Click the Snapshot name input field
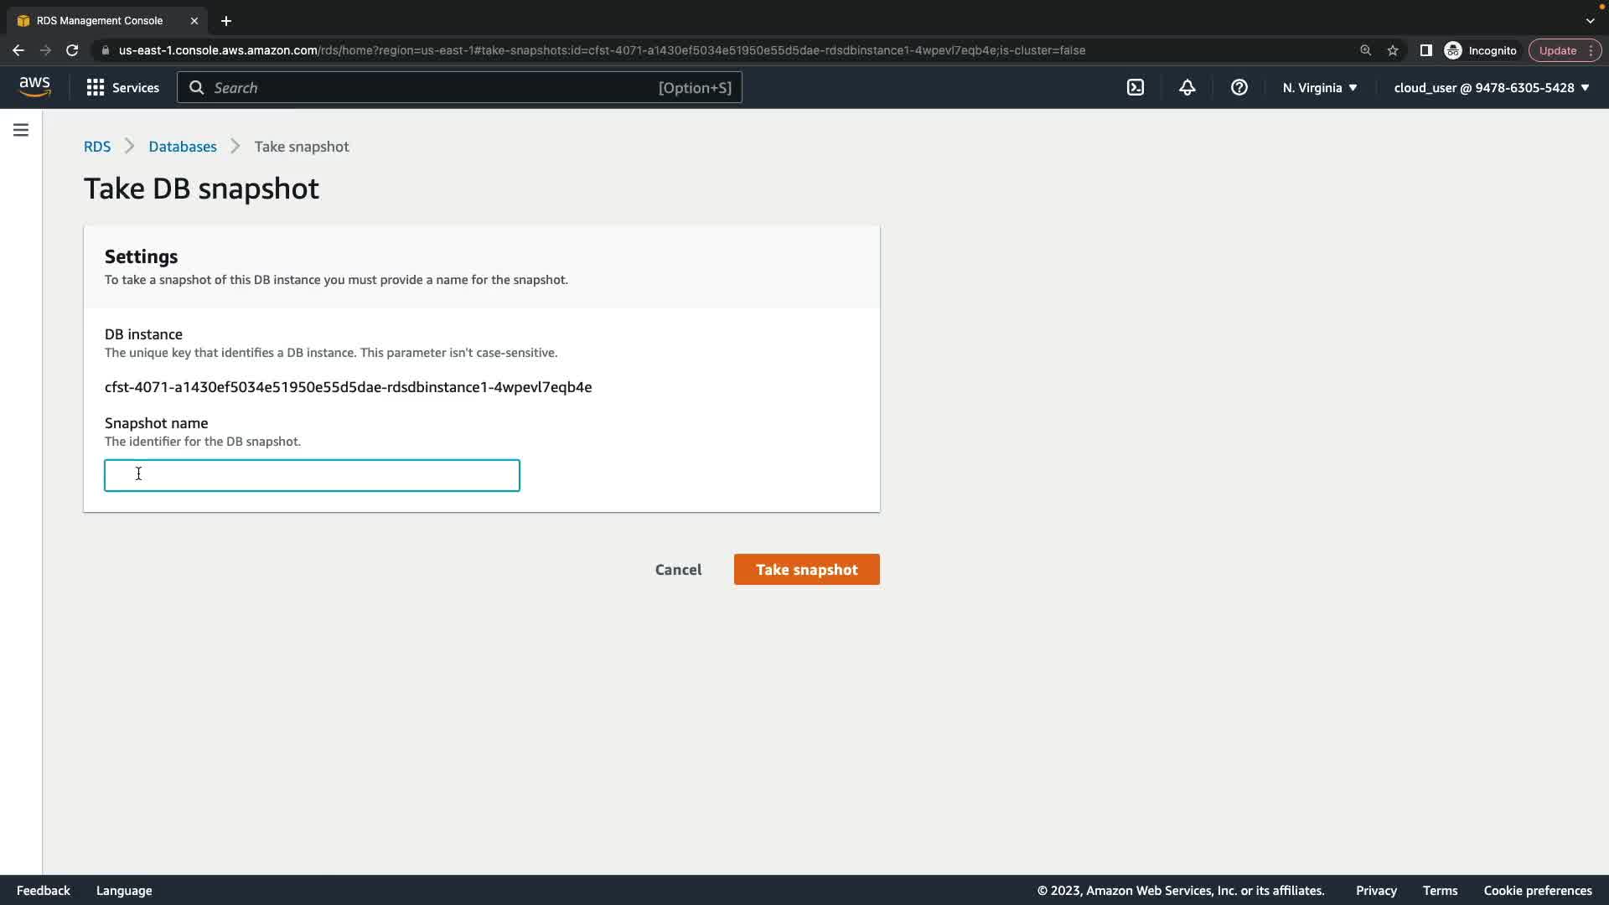1609x905 pixels. tap(312, 475)
